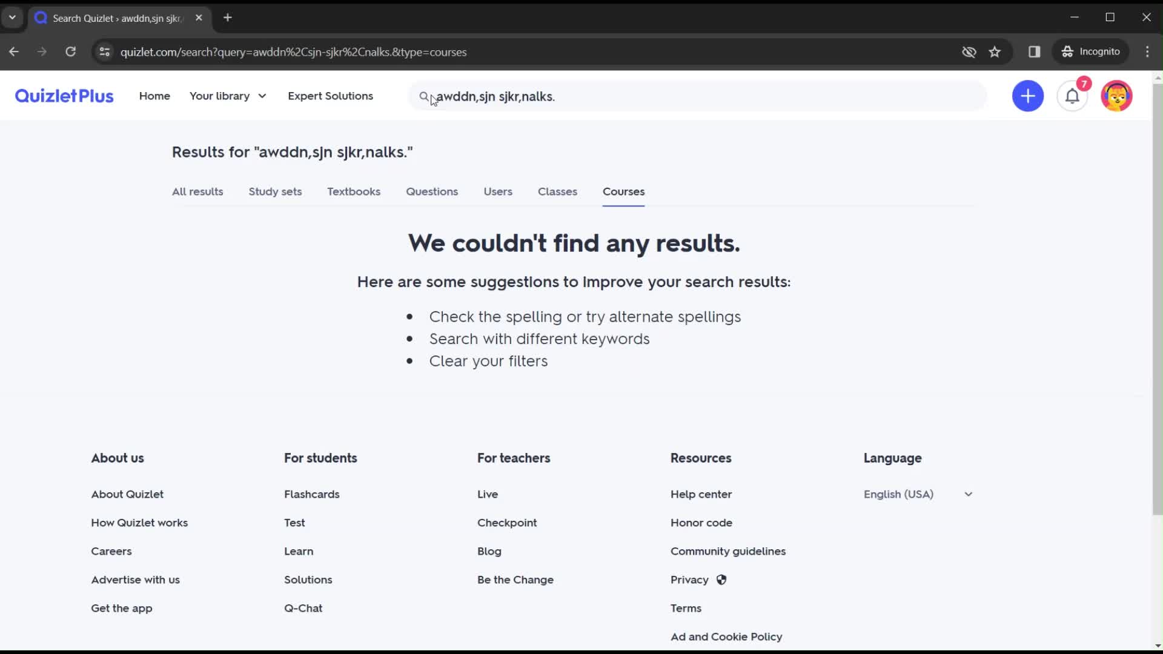Click the create new item plus icon
The image size is (1163, 654).
click(1029, 96)
